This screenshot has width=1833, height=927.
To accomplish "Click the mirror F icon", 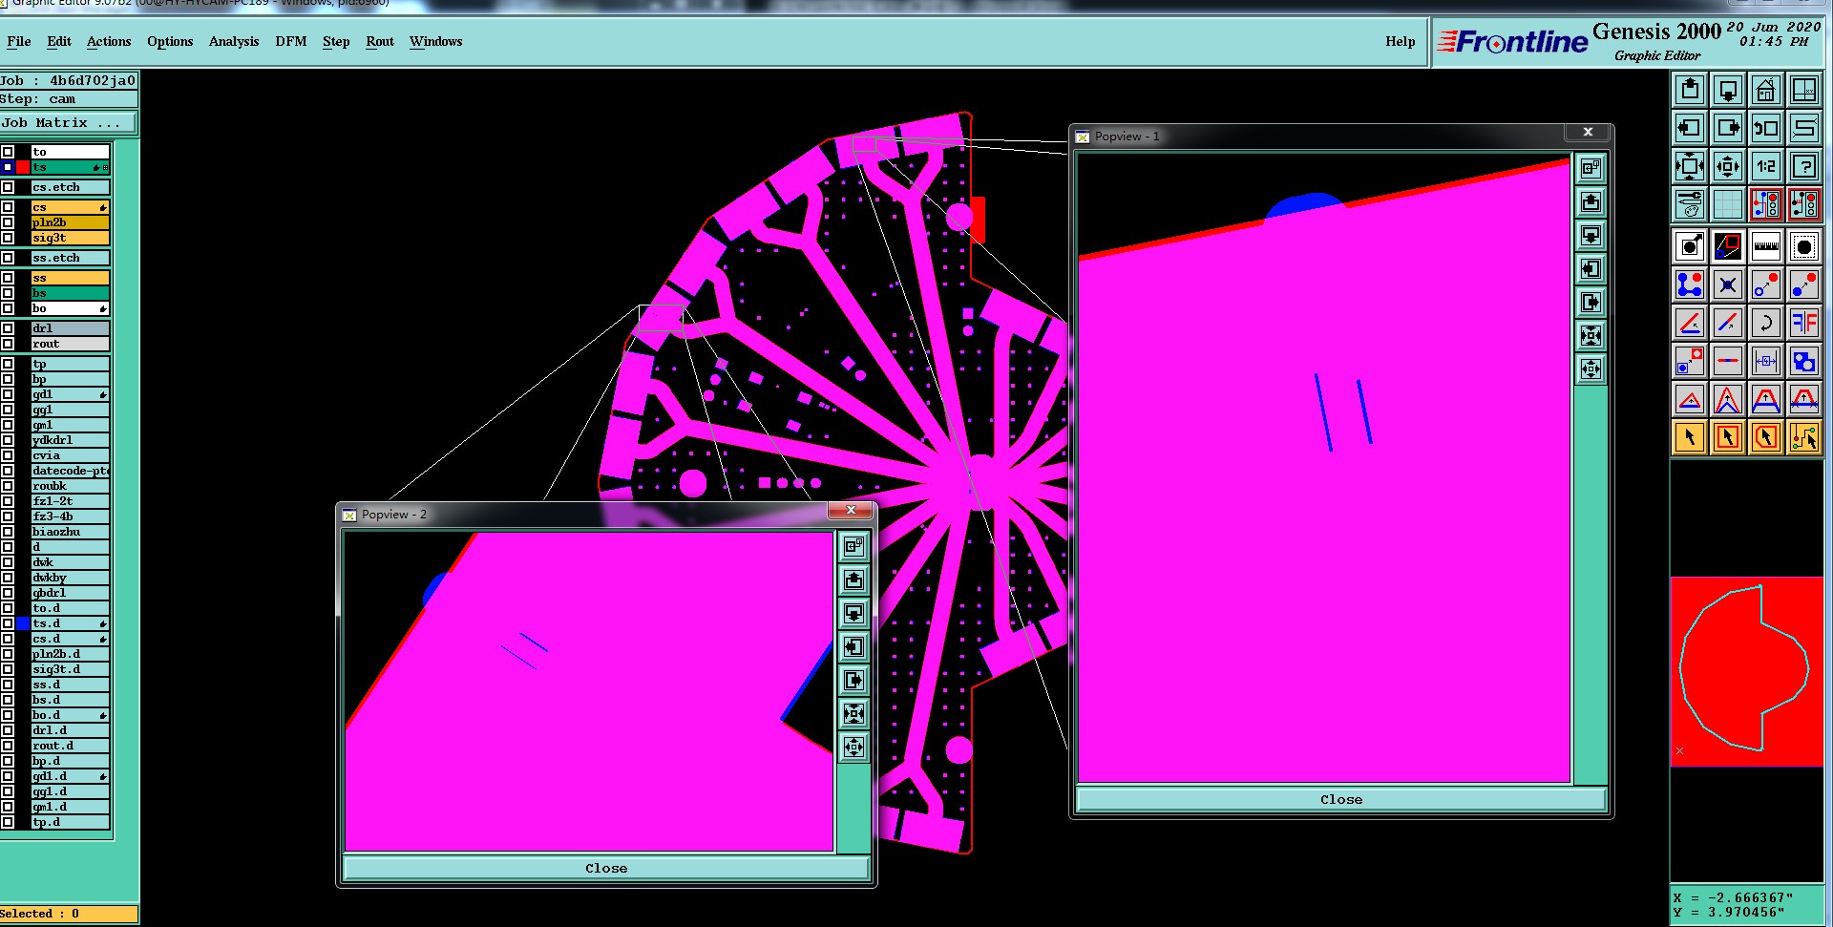I will pyautogui.click(x=1803, y=323).
